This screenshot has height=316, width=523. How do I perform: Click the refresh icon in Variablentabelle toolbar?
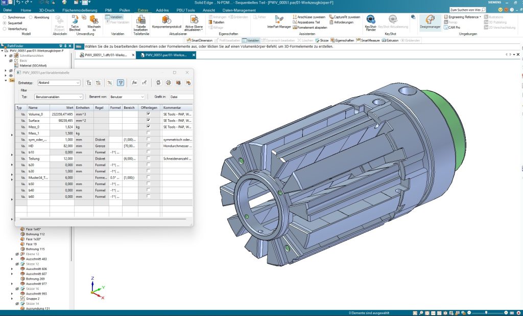tap(158, 82)
